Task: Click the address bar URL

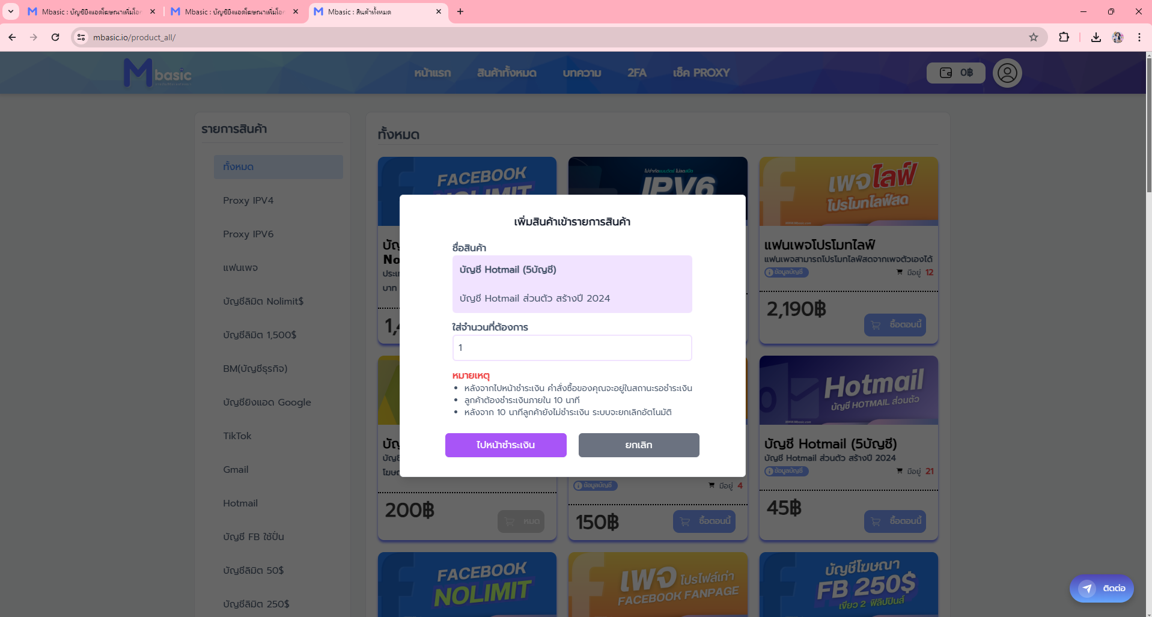Action: tap(135, 37)
